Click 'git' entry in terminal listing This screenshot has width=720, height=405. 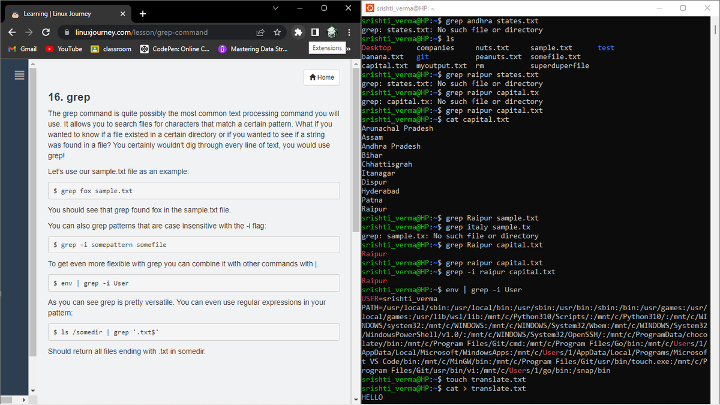click(x=422, y=57)
